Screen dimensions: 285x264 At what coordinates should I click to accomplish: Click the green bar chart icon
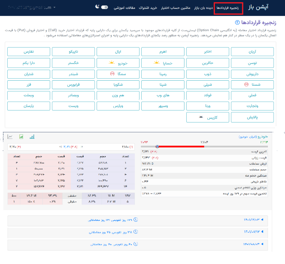[21, 137]
